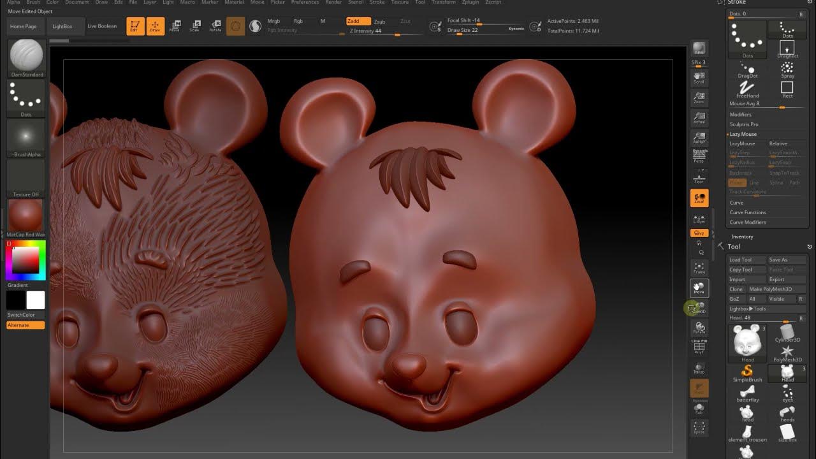This screenshot has height=459, width=816.
Task: Click the SwitchColor button
Action: (25, 315)
